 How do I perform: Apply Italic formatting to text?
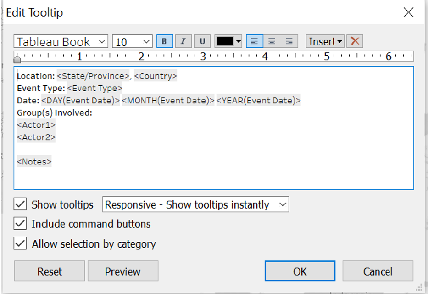[183, 41]
